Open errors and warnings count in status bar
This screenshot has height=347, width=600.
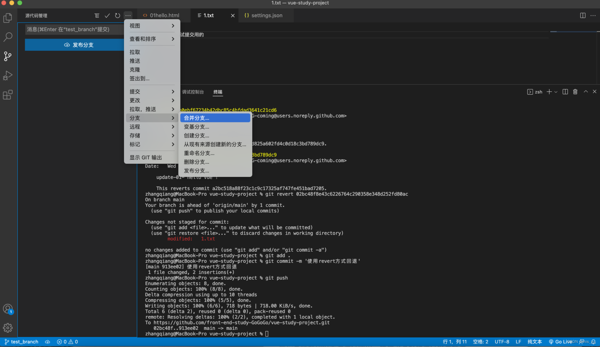pyautogui.click(x=67, y=342)
